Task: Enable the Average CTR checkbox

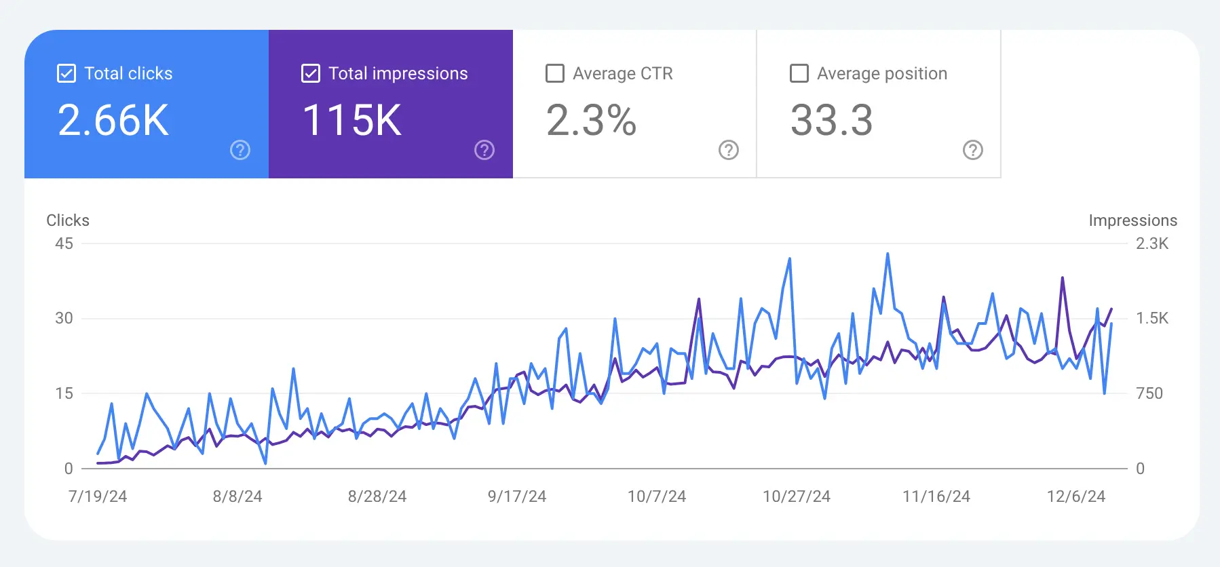Action: (x=555, y=73)
